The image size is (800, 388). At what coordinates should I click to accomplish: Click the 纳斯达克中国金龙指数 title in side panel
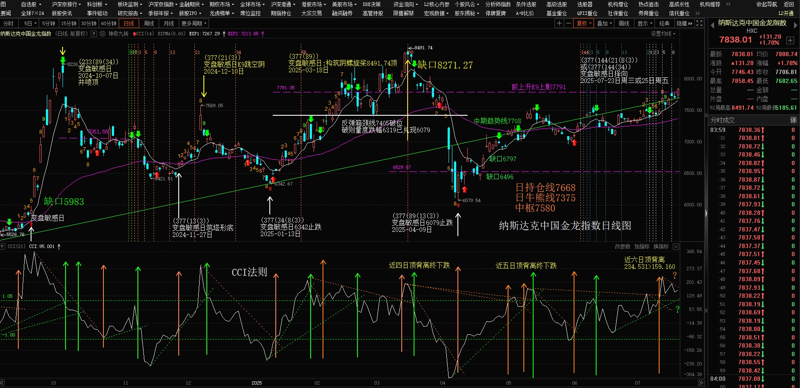click(x=752, y=23)
